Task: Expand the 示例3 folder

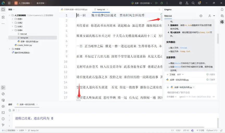Action: [12, 26]
